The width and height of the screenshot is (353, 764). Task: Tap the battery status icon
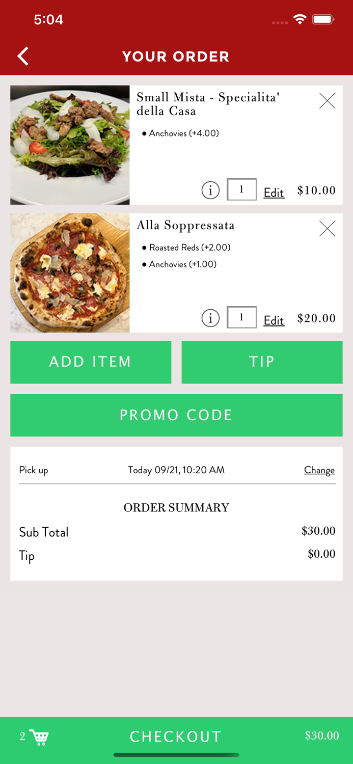click(x=323, y=20)
